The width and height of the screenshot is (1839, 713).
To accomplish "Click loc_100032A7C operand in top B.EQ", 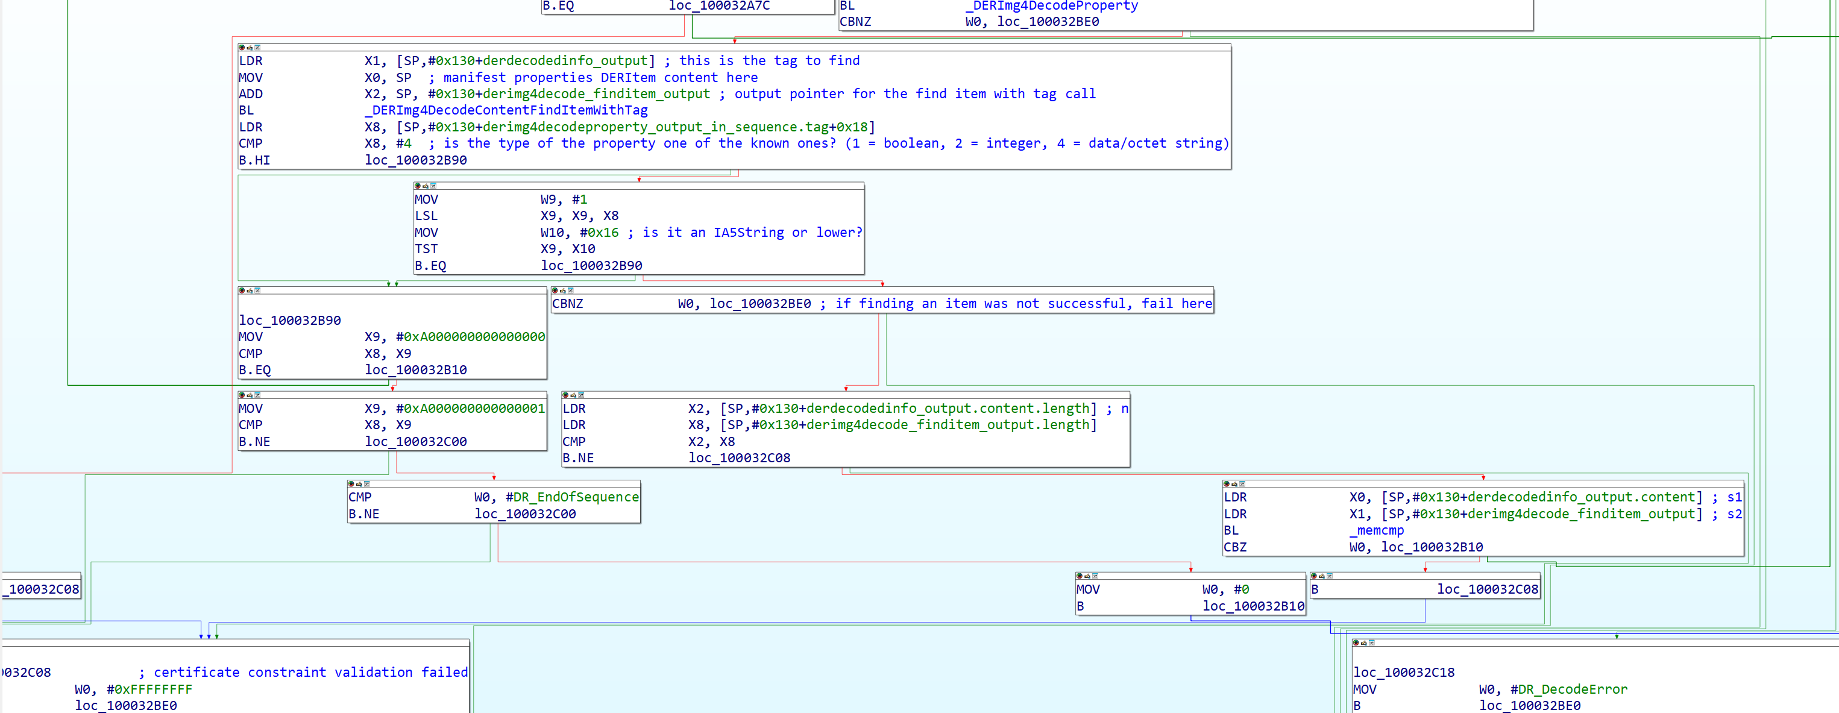I will coord(719,5).
